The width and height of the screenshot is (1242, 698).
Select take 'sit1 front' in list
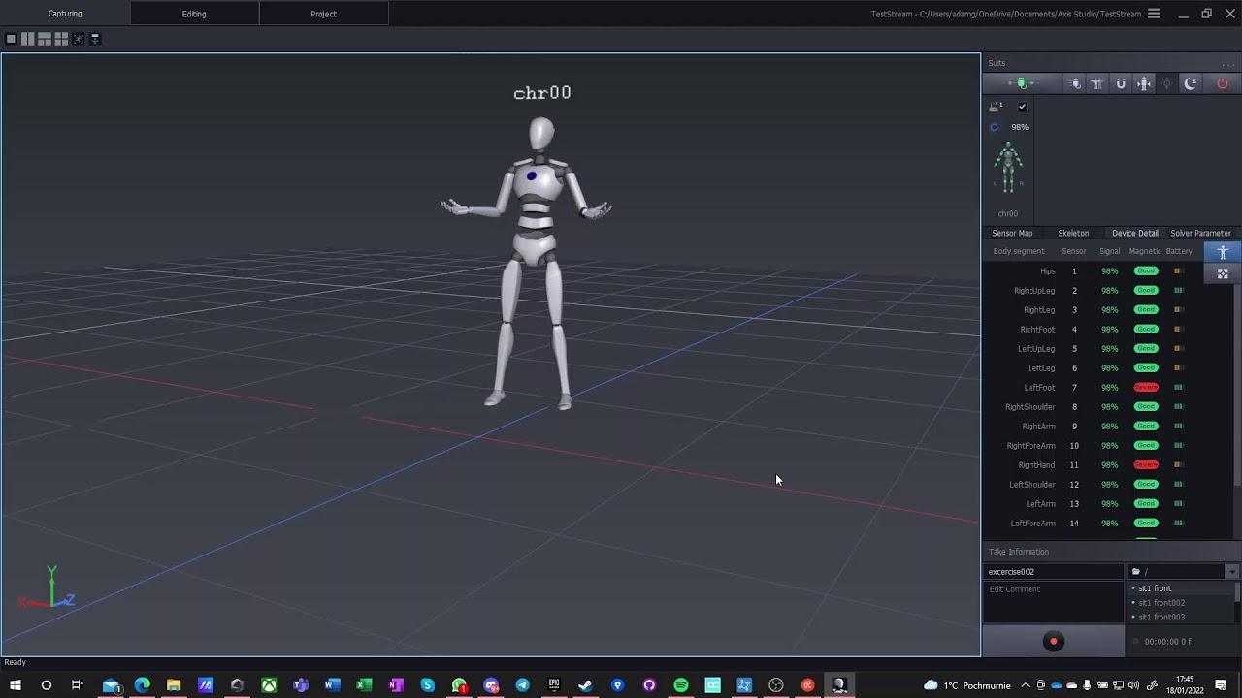click(x=1182, y=588)
